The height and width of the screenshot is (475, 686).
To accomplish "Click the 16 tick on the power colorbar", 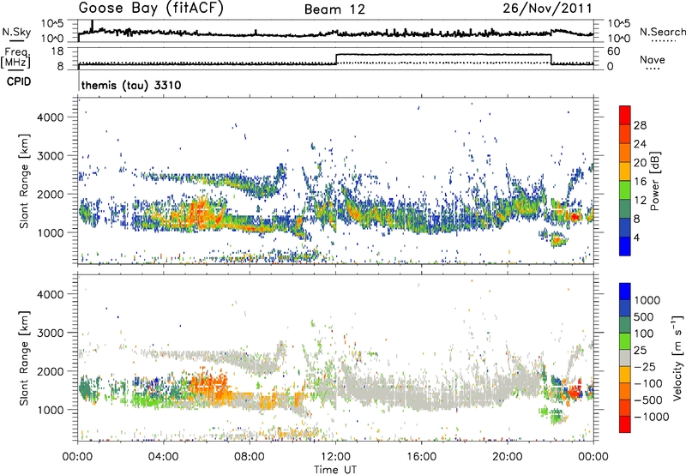I will 640,182.
